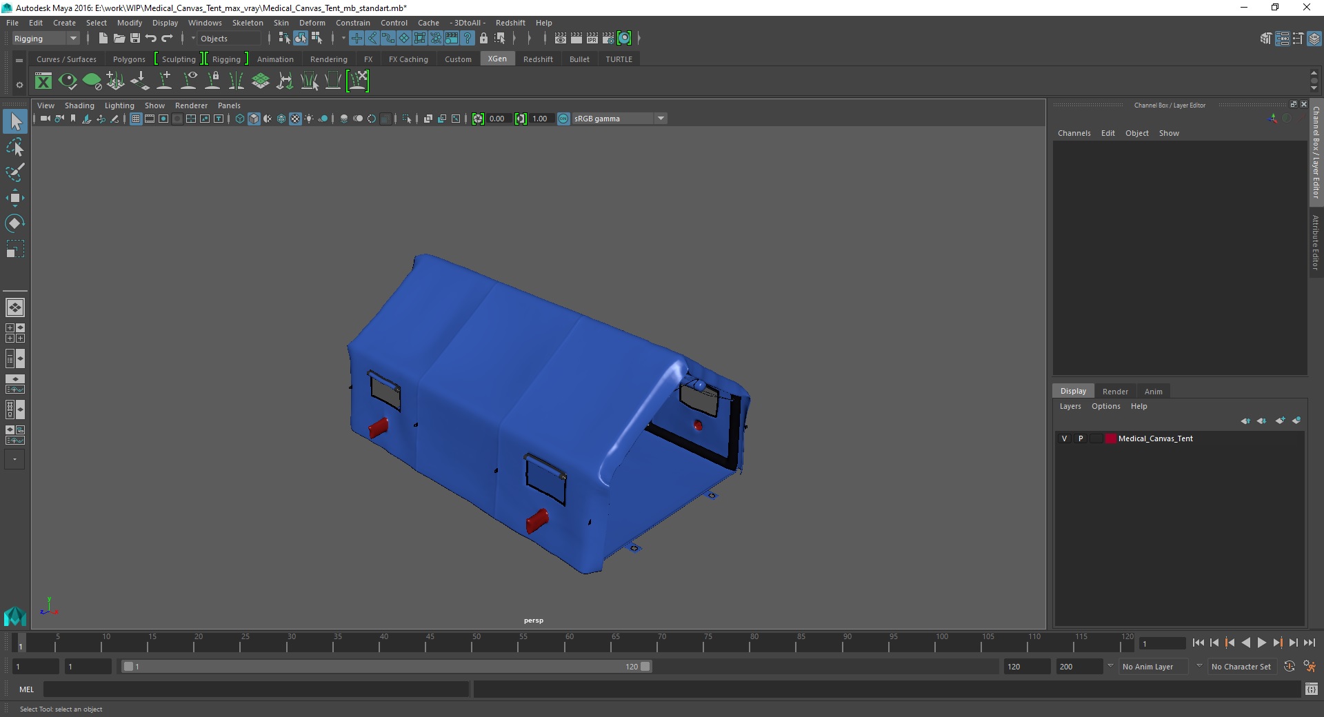Open the Rigging menu set dropdown
The height and width of the screenshot is (717, 1324).
coord(46,39)
